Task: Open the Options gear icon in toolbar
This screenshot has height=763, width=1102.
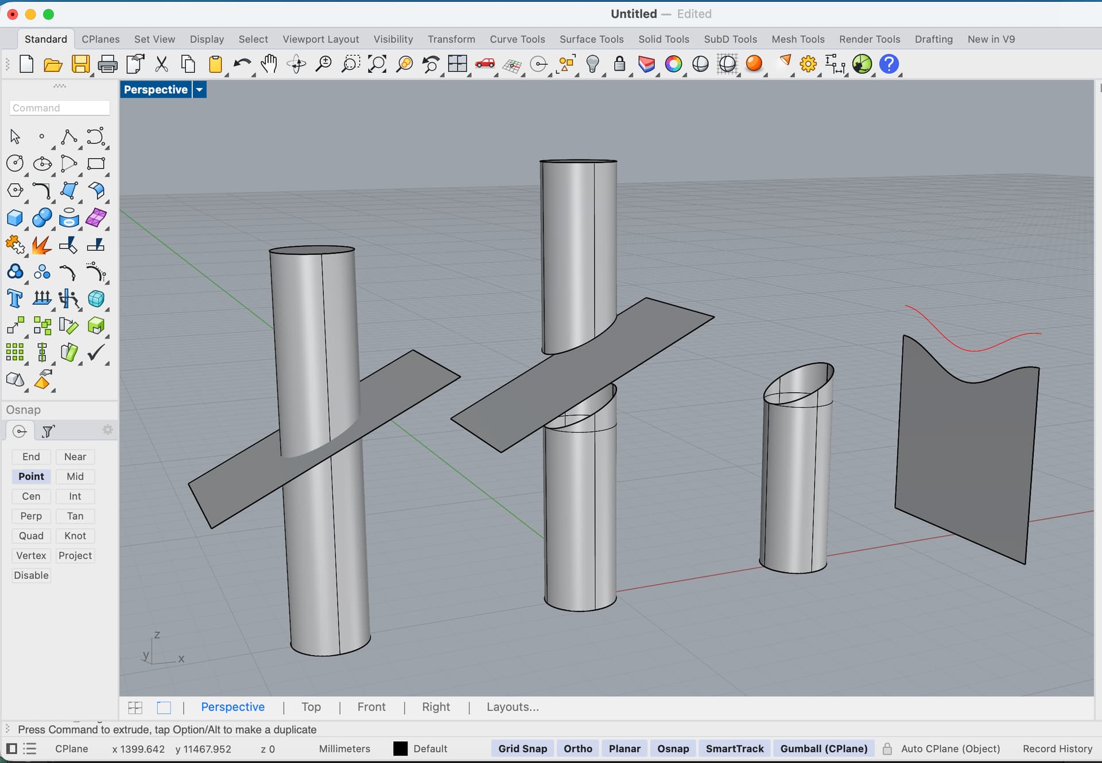Action: pyautogui.click(x=808, y=64)
